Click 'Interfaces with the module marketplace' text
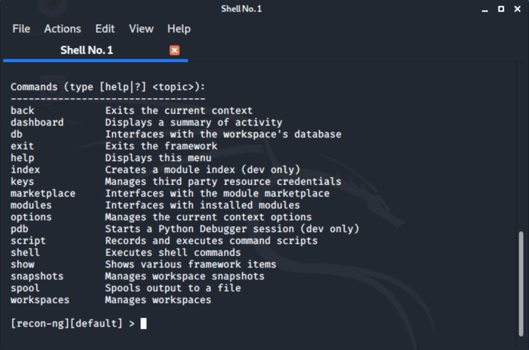Image resolution: width=529 pixels, height=350 pixels. 217,193
